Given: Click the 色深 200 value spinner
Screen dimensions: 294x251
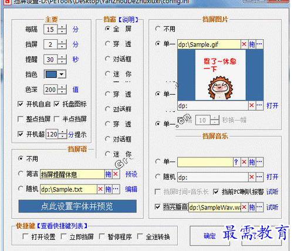Looking at the screenshot, I should (62, 90).
